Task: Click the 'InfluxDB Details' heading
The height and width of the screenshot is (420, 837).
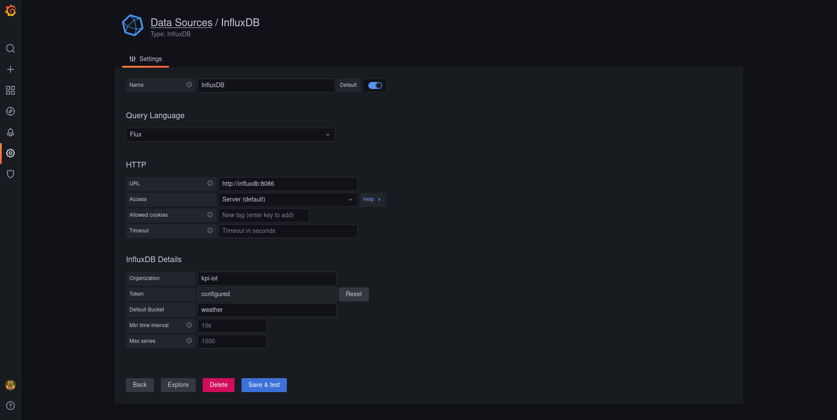Action: coord(154,260)
